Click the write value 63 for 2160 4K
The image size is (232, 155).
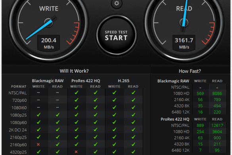click(x=200, y=138)
